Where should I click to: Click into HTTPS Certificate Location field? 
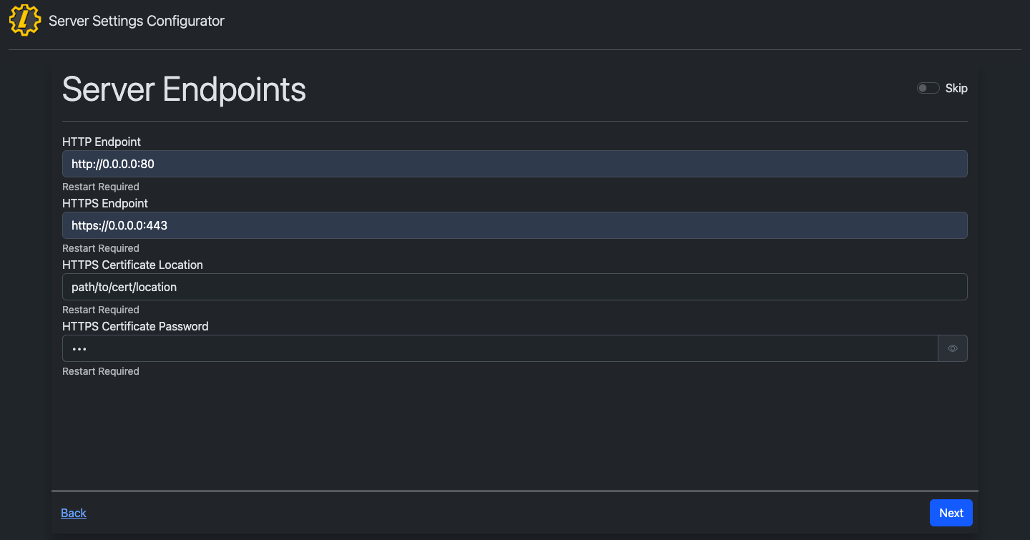[x=514, y=287]
